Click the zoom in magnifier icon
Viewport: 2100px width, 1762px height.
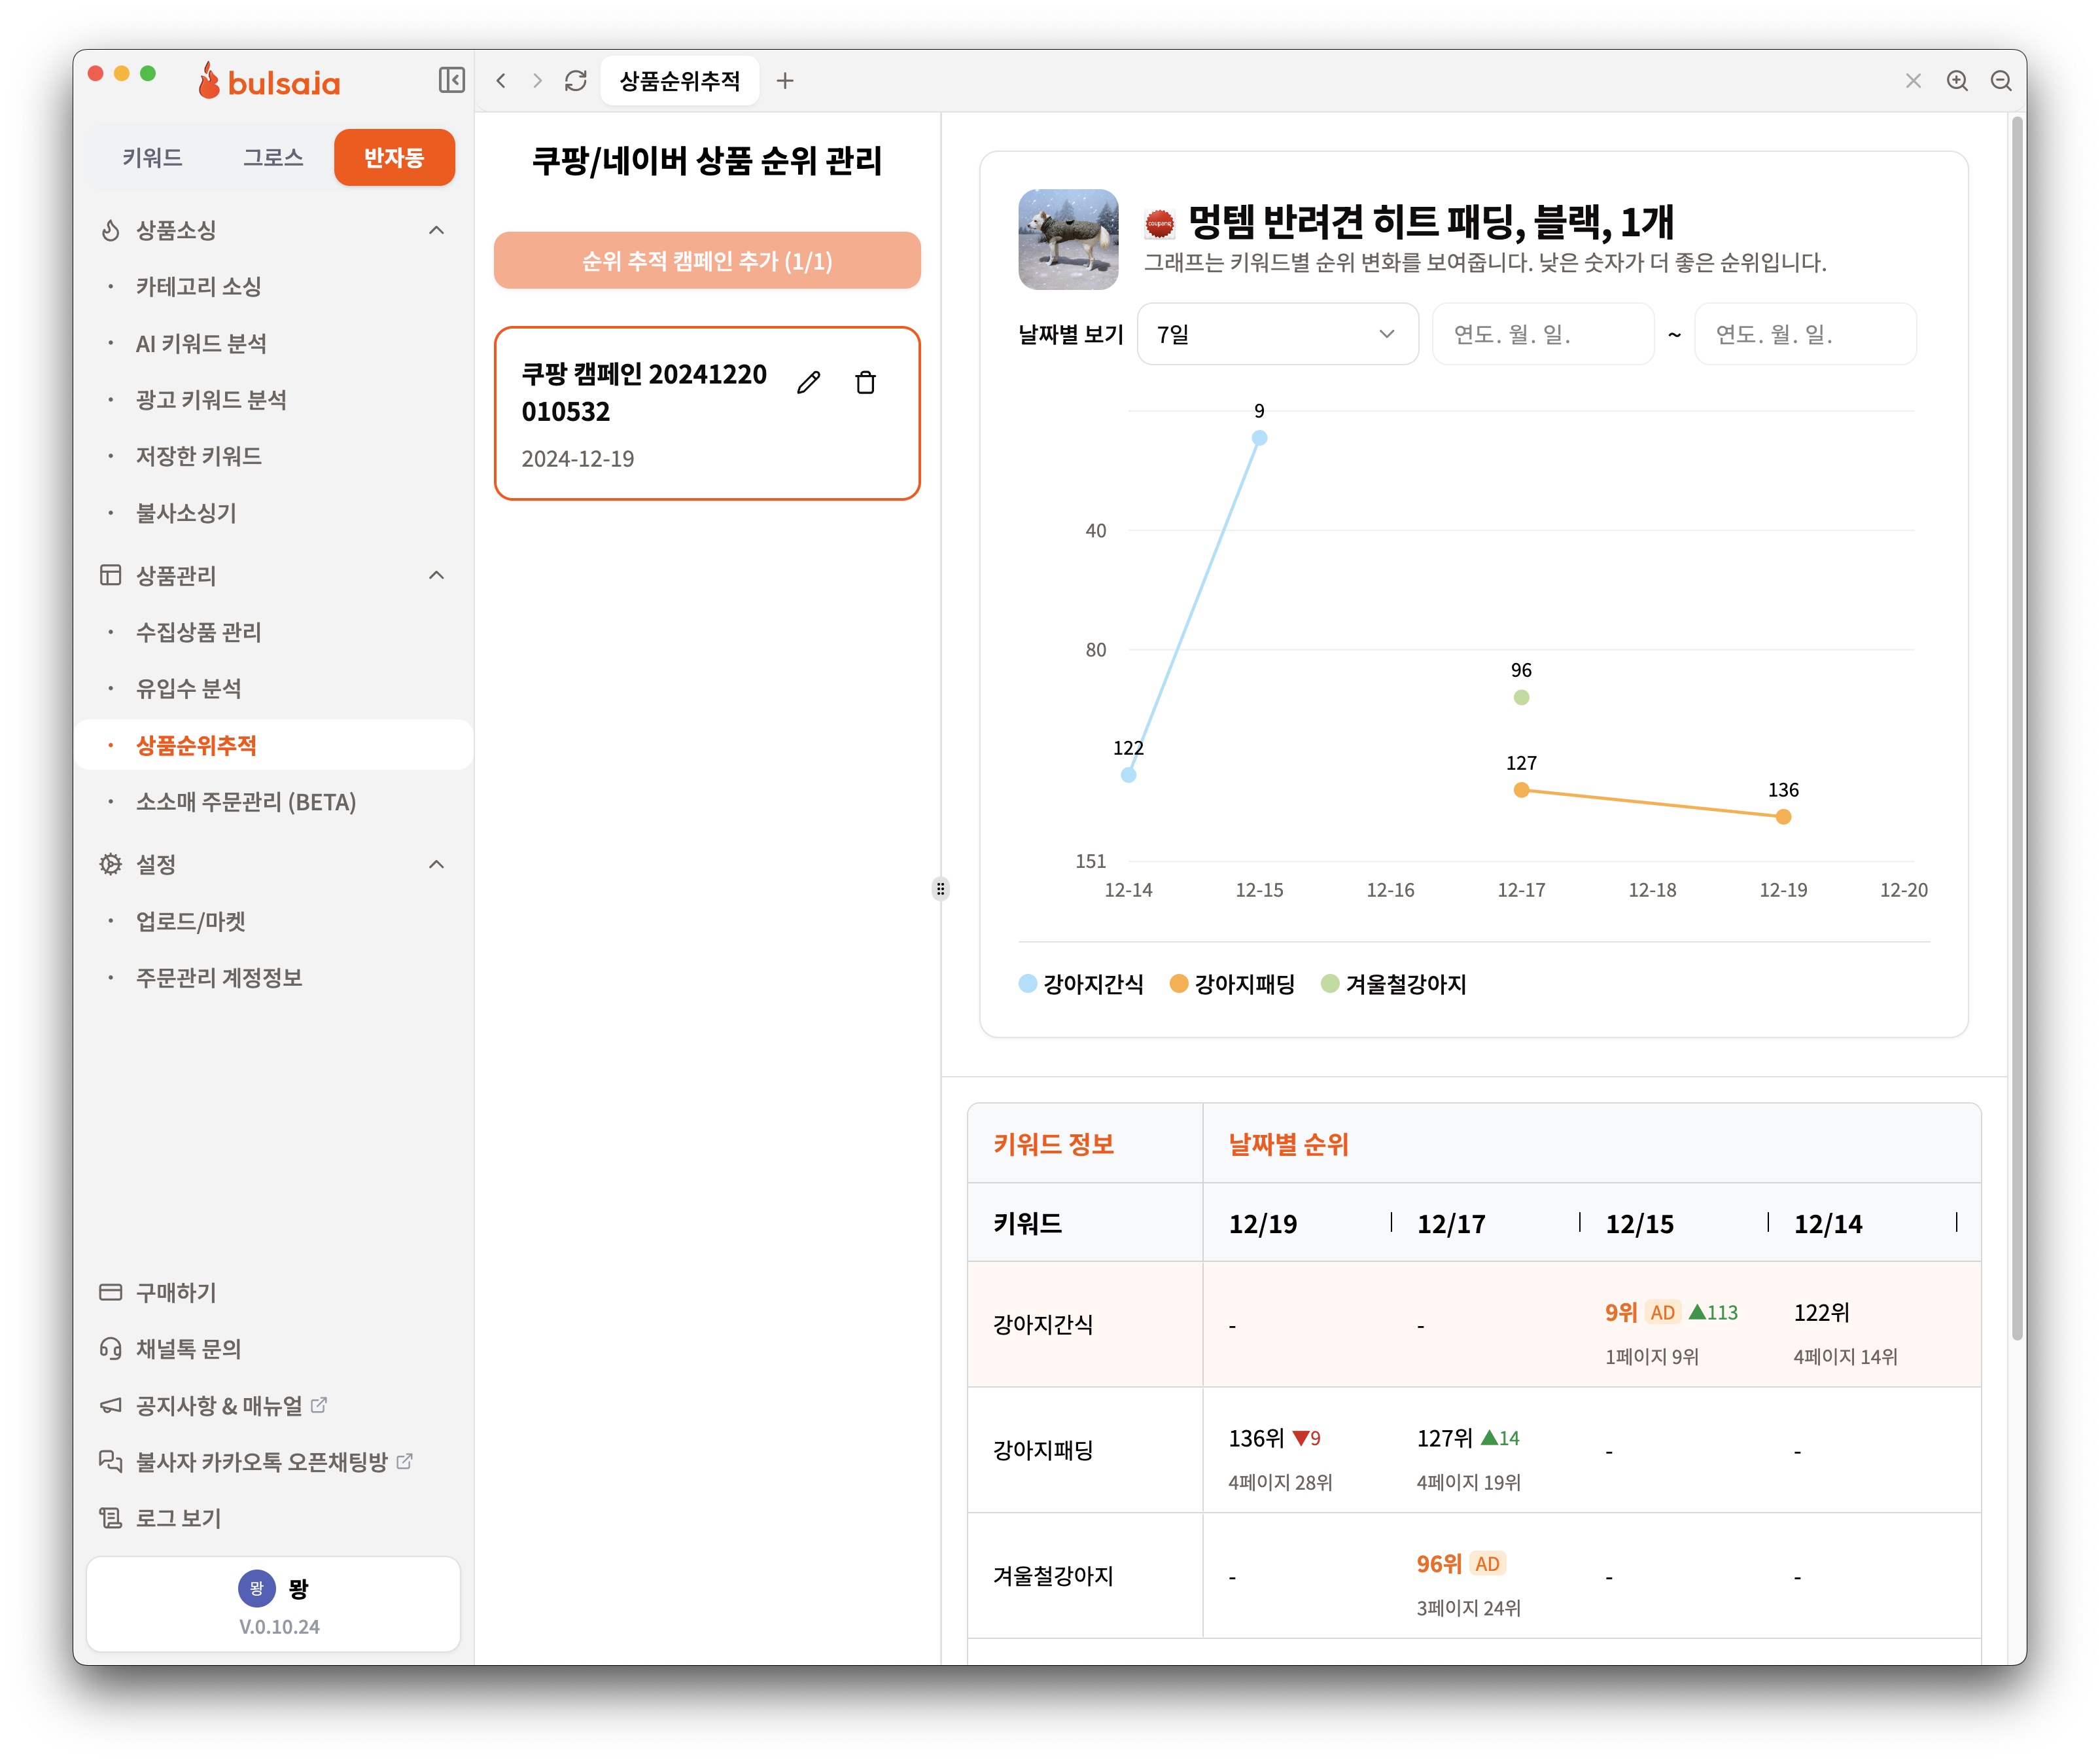point(1957,81)
